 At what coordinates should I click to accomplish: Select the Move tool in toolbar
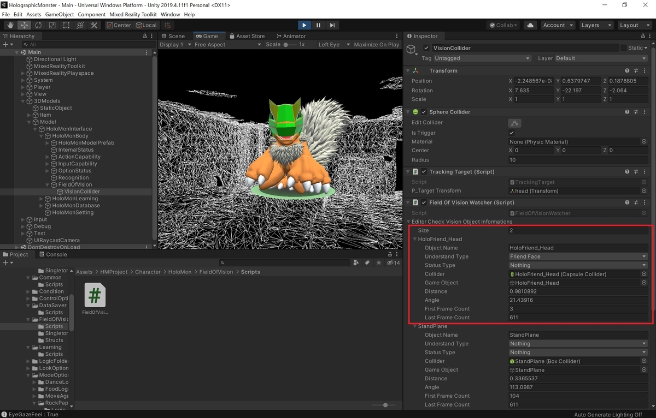pyautogui.click(x=25, y=25)
